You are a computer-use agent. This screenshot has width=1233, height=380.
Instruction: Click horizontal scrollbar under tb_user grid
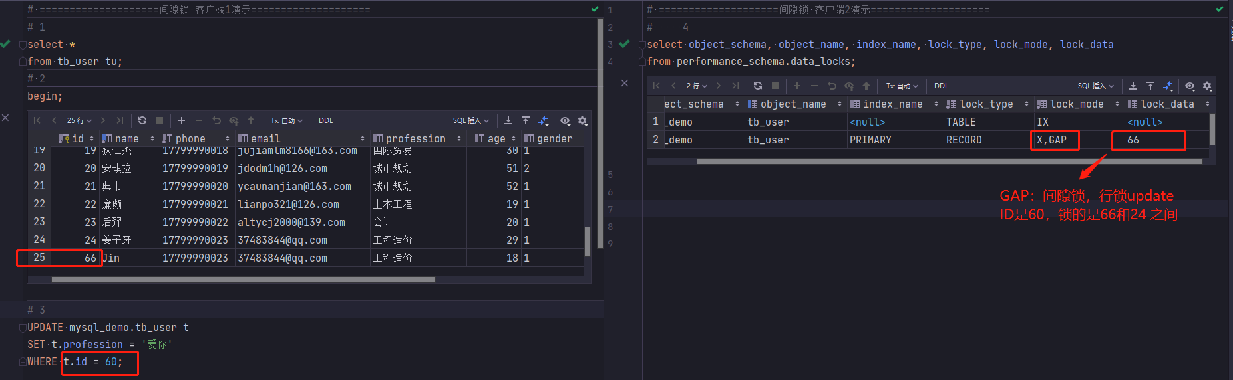tap(244, 280)
